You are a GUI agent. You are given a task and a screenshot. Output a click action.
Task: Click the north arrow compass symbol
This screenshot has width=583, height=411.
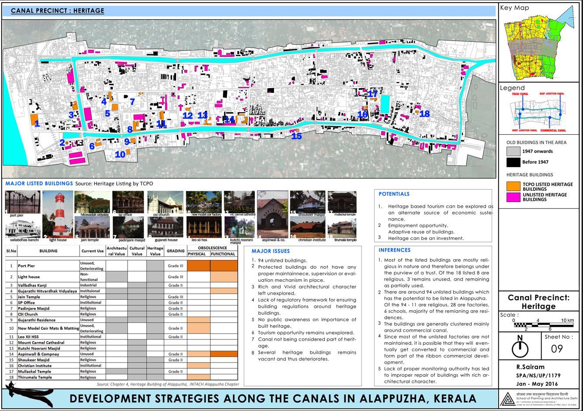click(520, 347)
